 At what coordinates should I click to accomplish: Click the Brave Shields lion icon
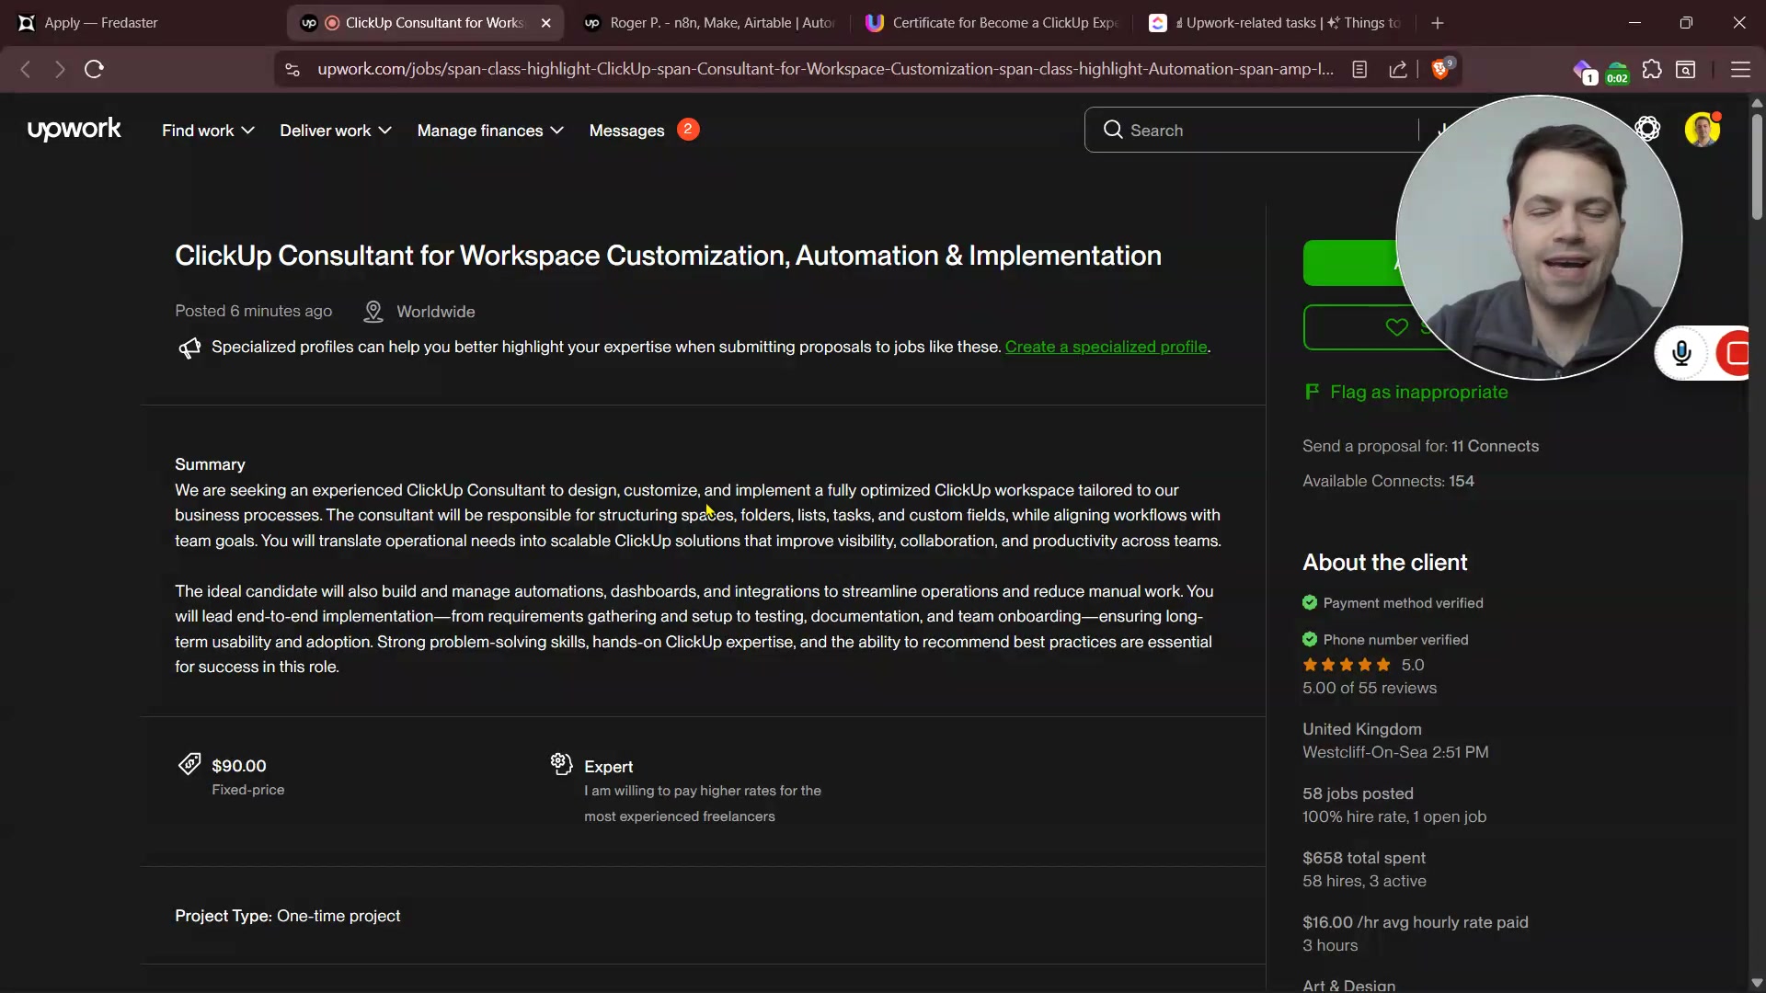[x=1439, y=70]
